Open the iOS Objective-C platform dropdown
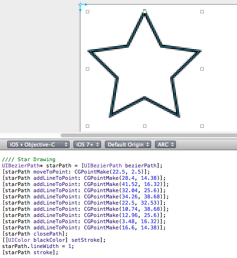The height and width of the screenshot is (258, 237). pos(38,144)
